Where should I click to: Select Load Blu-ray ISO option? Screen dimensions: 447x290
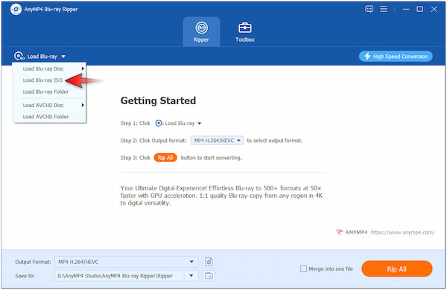coord(49,80)
